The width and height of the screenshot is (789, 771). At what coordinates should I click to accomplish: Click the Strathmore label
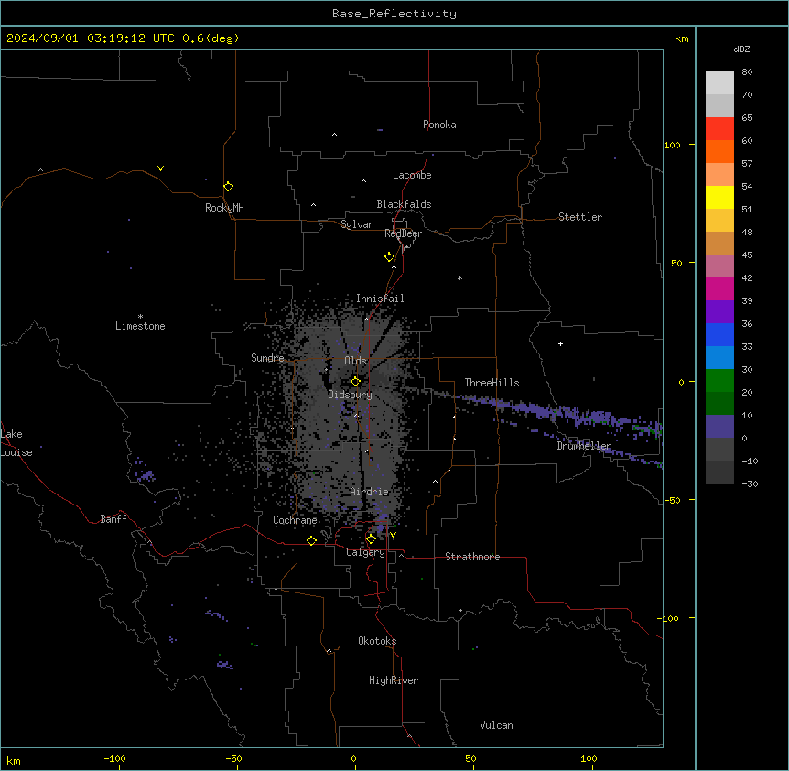pyautogui.click(x=472, y=557)
